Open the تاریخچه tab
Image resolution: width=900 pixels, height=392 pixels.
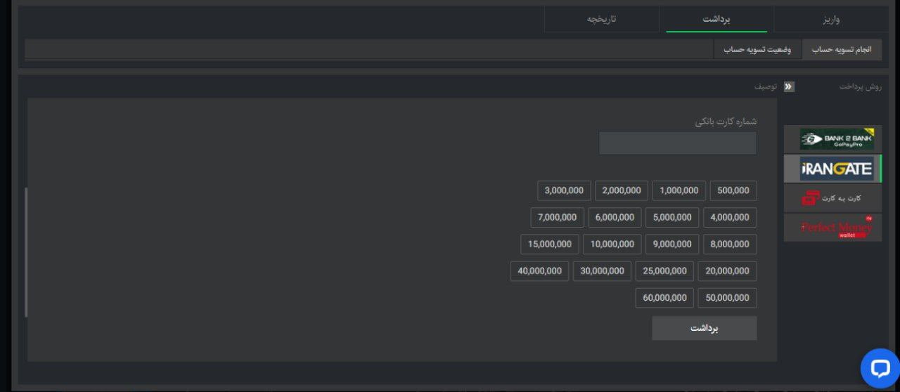pyautogui.click(x=601, y=19)
